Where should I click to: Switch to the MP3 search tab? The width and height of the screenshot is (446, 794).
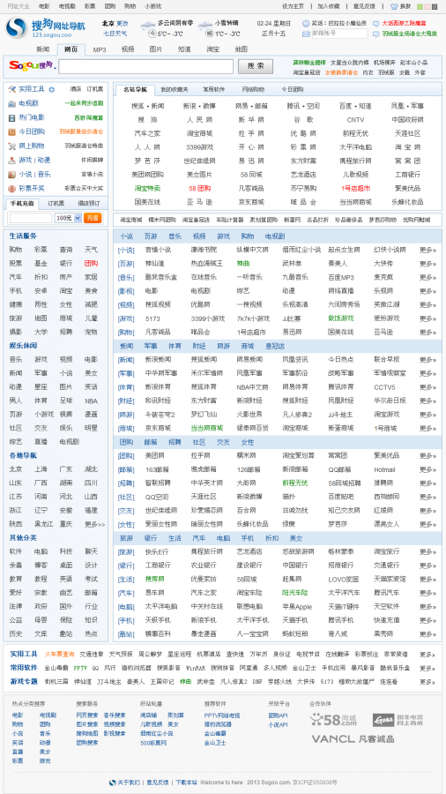(99, 49)
